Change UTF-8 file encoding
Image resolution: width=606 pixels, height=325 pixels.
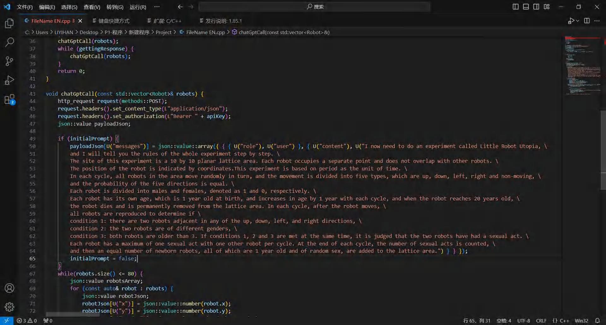tap(524, 321)
